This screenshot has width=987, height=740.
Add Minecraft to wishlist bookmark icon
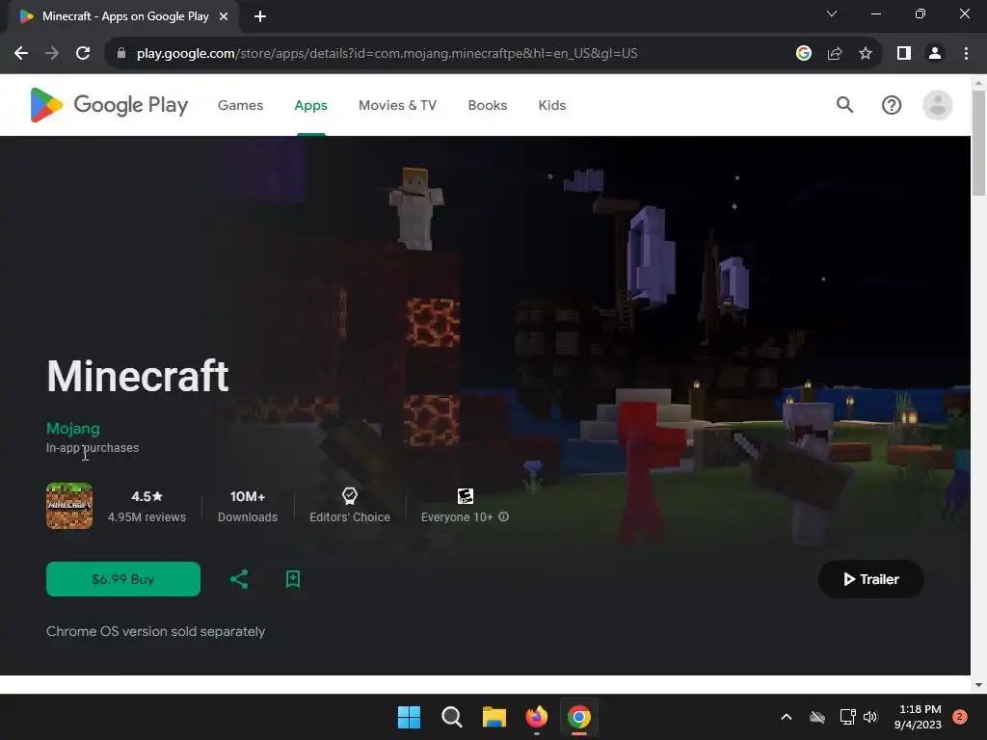[293, 579]
